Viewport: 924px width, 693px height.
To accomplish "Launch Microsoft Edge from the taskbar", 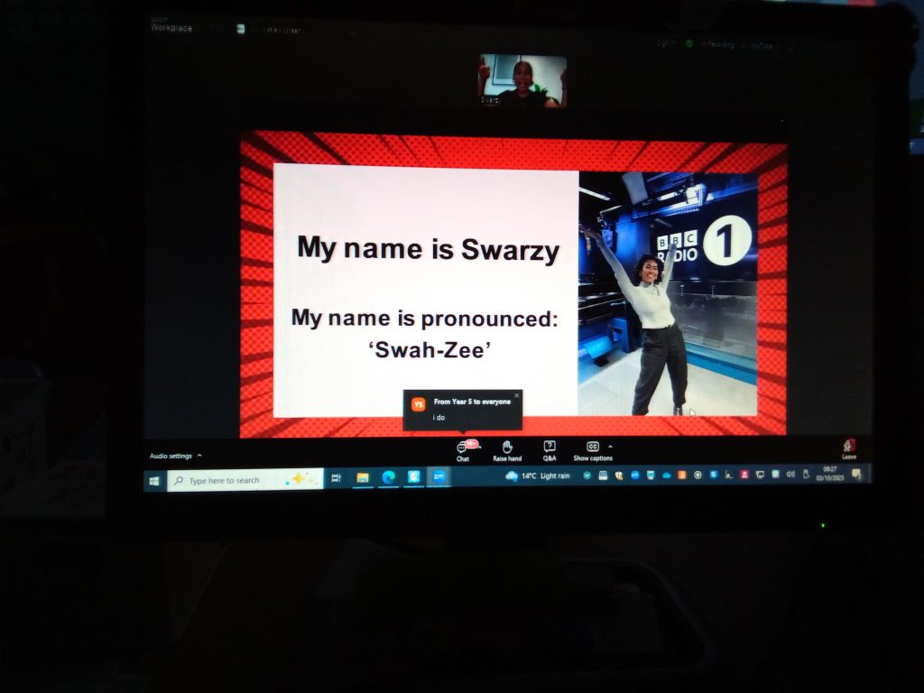I will [388, 477].
